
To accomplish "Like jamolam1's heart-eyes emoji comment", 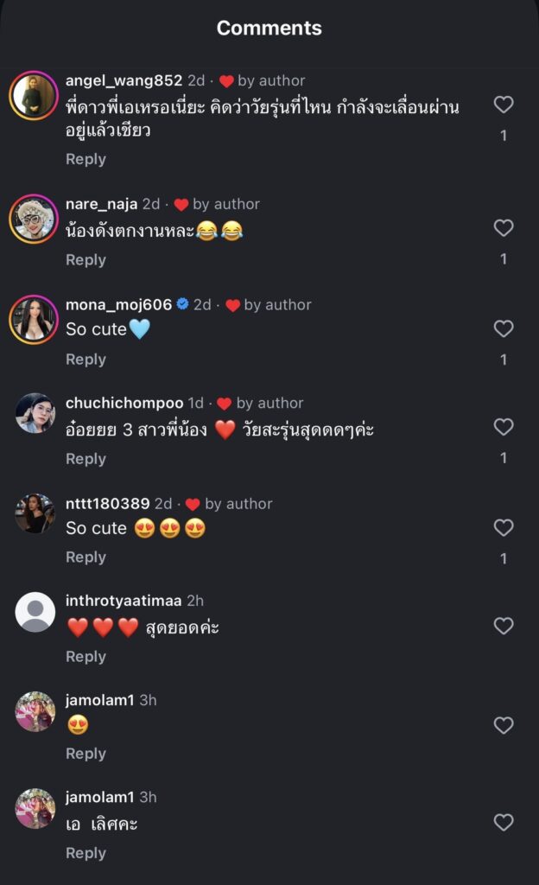I will (504, 725).
